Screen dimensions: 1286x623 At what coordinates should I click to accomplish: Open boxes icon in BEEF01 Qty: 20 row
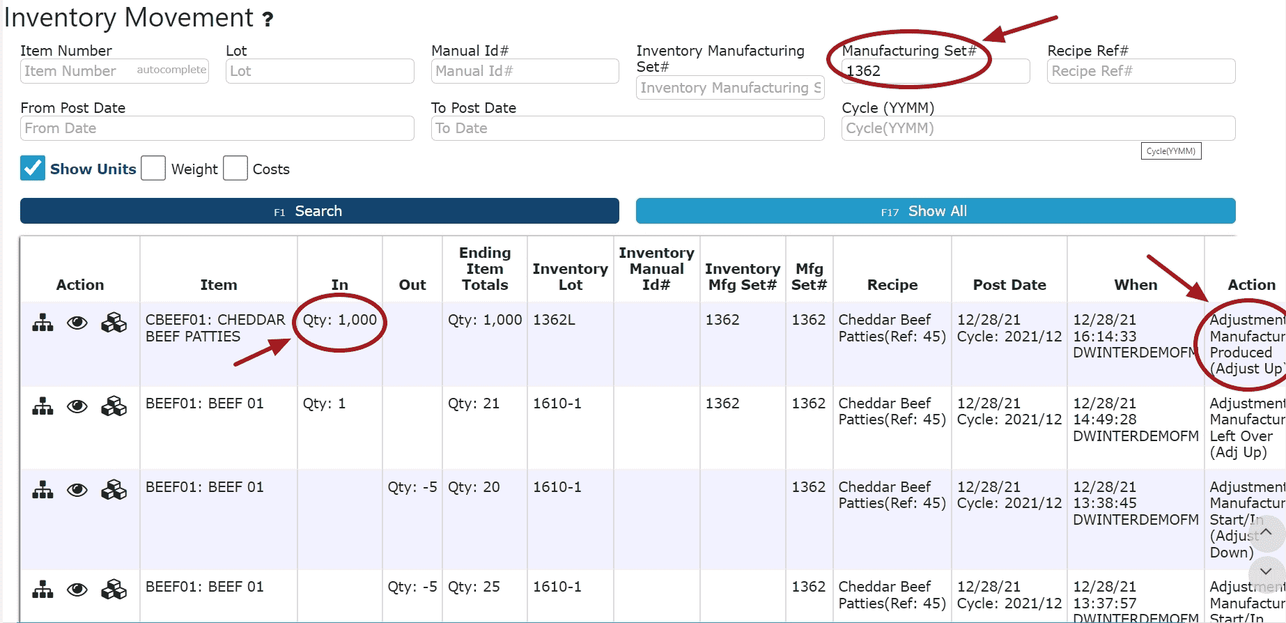pyautogui.click(x=114, y=490)
